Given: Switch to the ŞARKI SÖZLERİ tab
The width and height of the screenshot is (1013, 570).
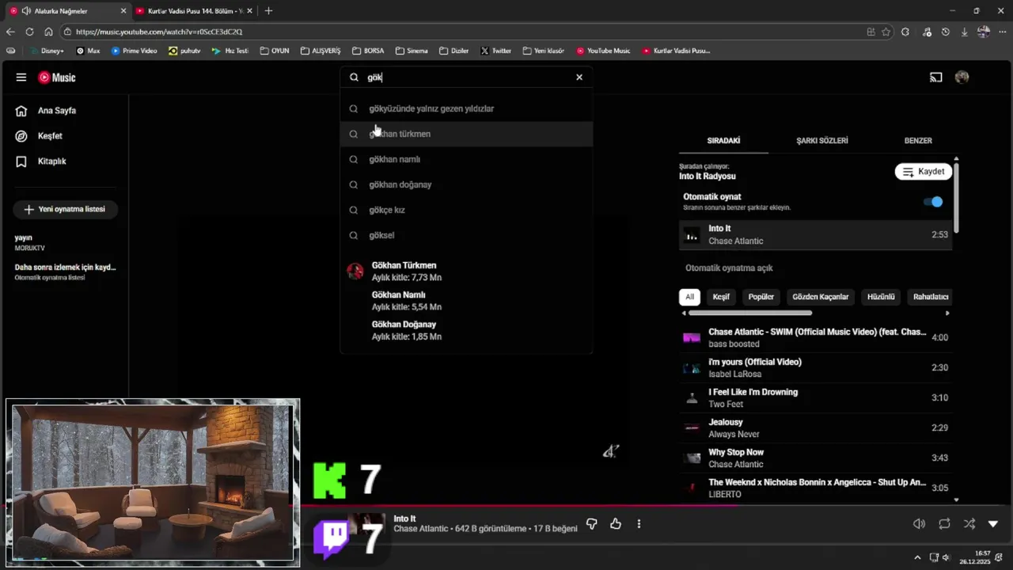Looking at the screenshot, I should (822, 140).
